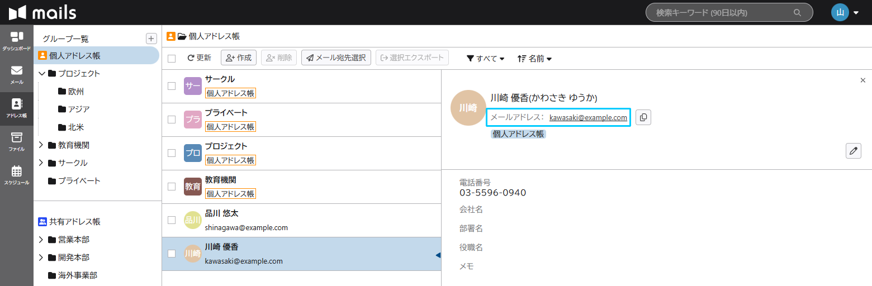The image size is (872, 286).
Task: Click the 作成 create contact button
Action: click(239, 58)
